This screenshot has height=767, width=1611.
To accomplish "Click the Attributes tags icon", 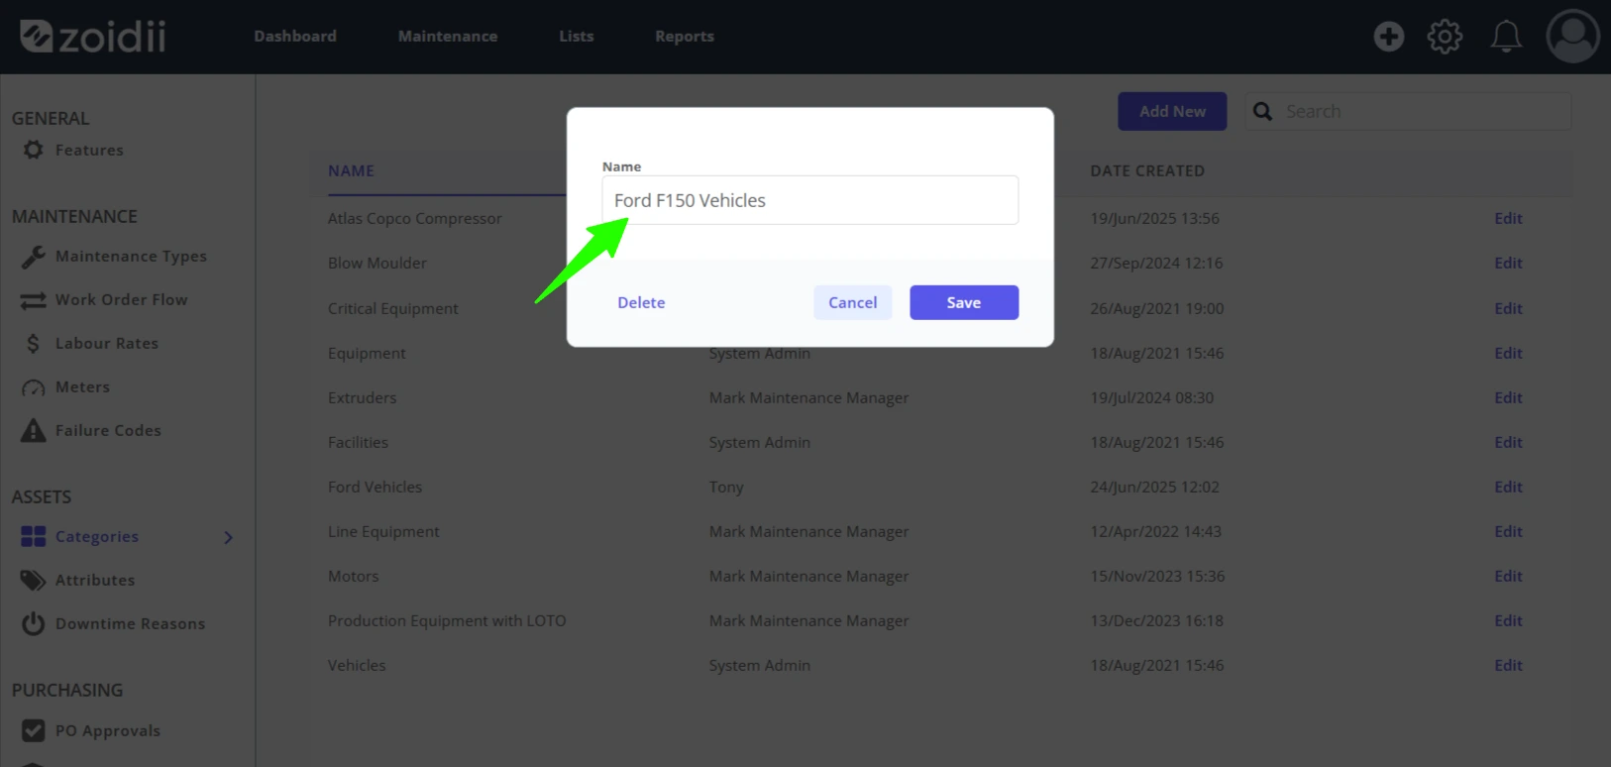I will [34, 580].
